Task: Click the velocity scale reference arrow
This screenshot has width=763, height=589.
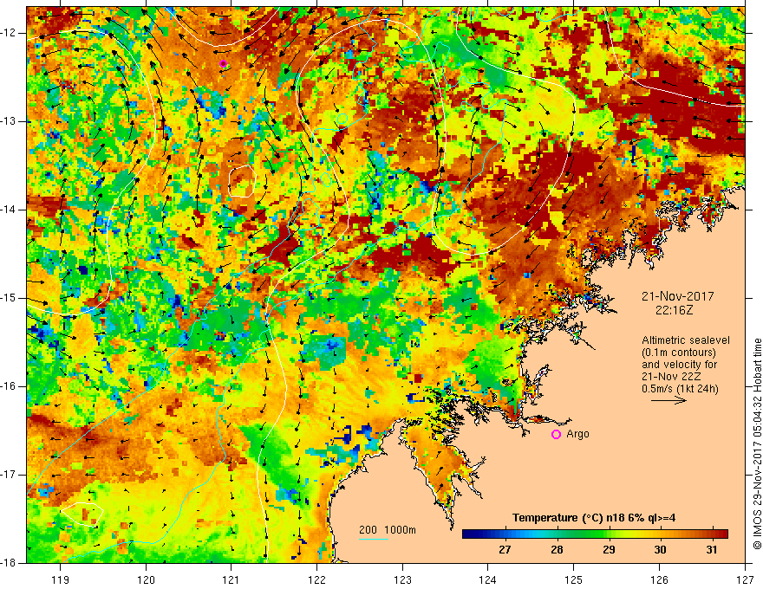Action: tap(668, 400)
